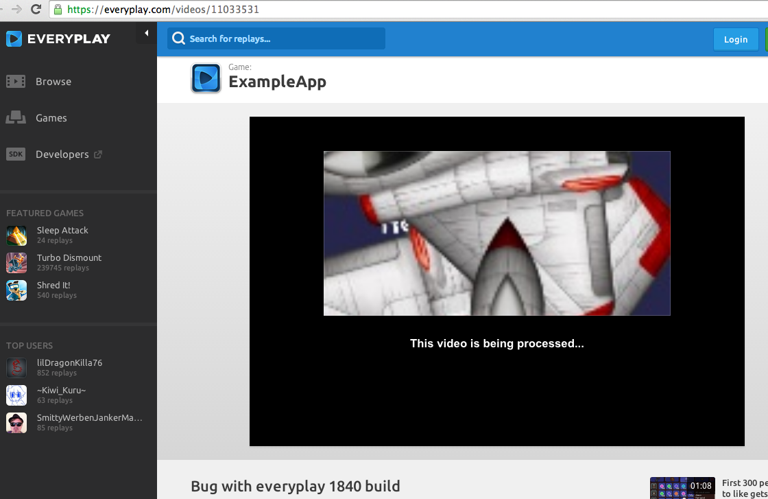Click 'This video is being processed...' message
This screenshot has width=768, height=499.
[496, 343]
